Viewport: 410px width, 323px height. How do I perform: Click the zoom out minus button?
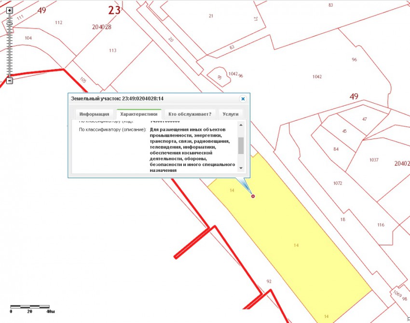(x=9, y=81)
